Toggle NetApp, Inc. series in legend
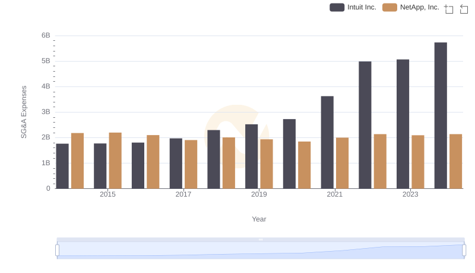 pyautogui.click(x=410, y=7)
